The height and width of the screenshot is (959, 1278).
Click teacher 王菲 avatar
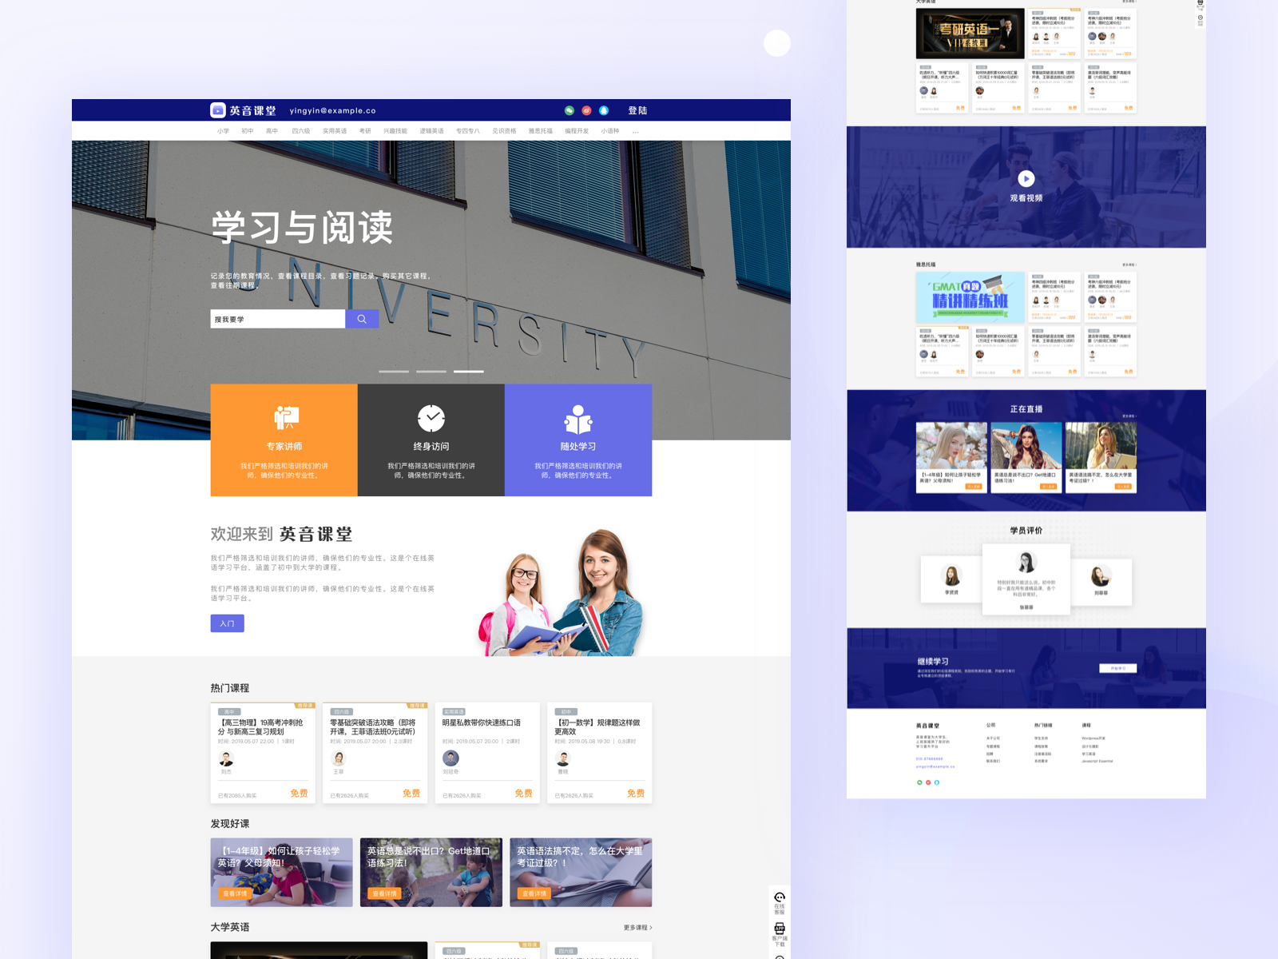click(x=339, y=758)
